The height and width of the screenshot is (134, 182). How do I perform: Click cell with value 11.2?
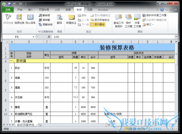pos(76,97)
